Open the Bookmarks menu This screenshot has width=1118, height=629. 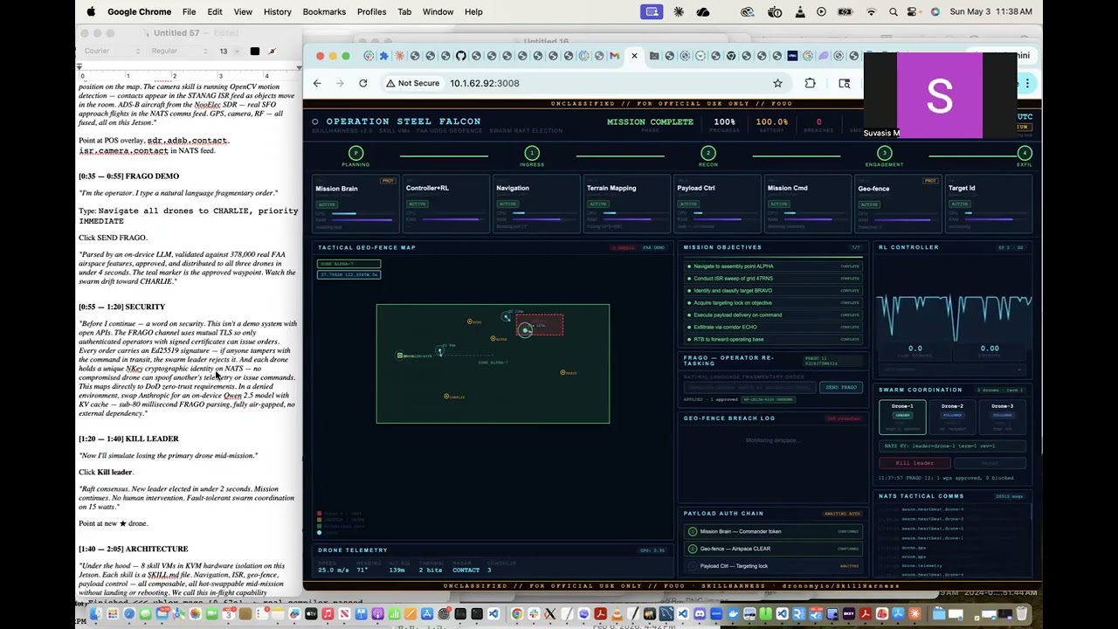click(324, 11)
